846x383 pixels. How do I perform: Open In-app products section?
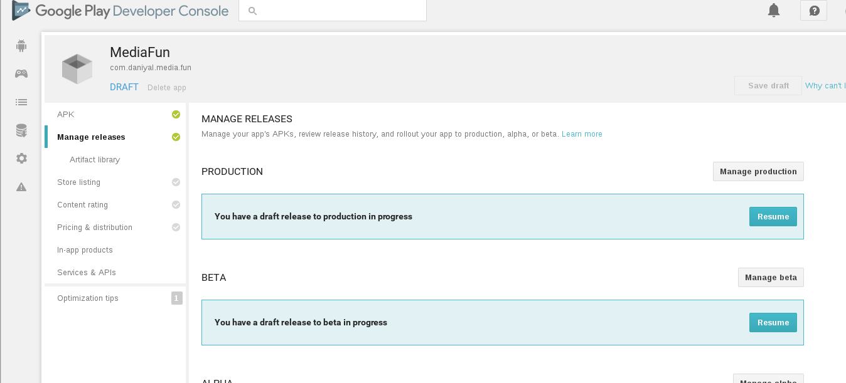(x=115, y=250)
